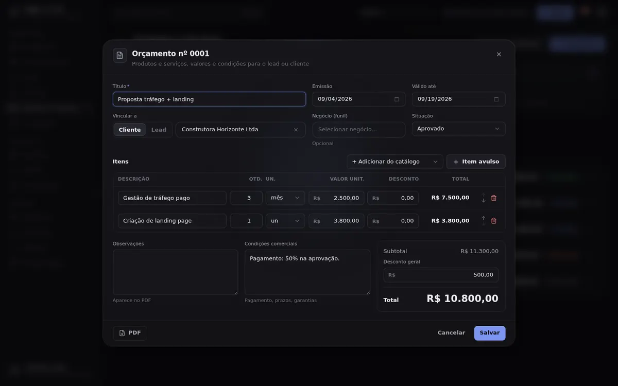618x386 pixels.
Task: Click the Aparece no PDF hint text
Action: click(x=132, y=301)
